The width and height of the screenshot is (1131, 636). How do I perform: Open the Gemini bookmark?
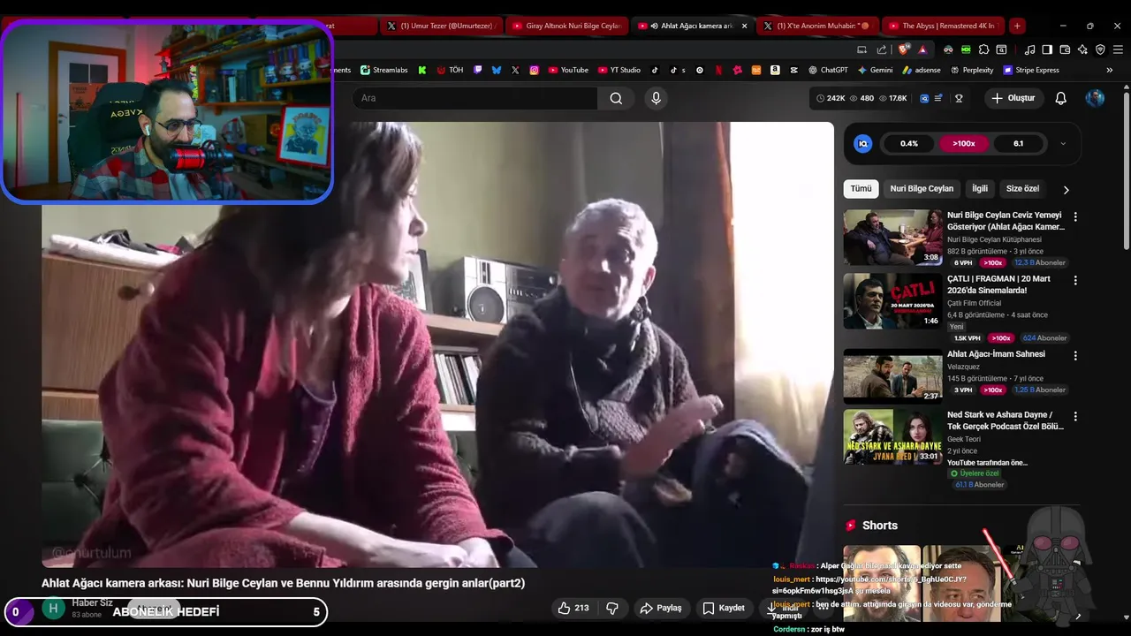coord(875,70)
